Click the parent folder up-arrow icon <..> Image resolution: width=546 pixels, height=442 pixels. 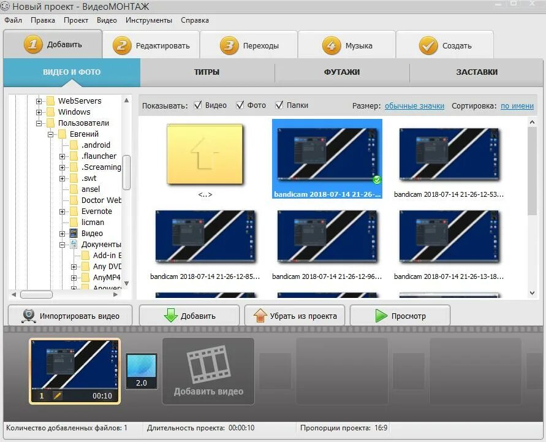pos(205,154)
